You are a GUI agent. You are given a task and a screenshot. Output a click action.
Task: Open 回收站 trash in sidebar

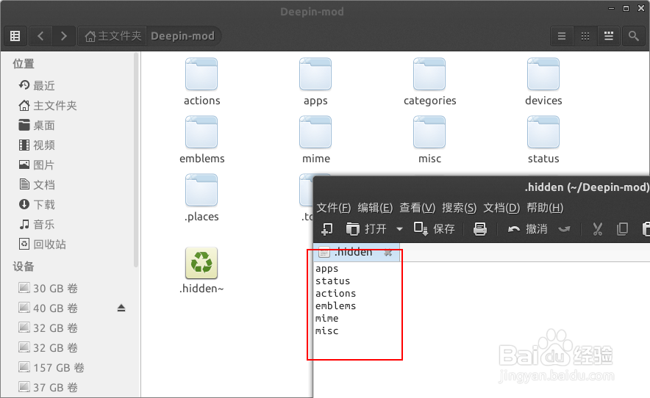(43, 245)
